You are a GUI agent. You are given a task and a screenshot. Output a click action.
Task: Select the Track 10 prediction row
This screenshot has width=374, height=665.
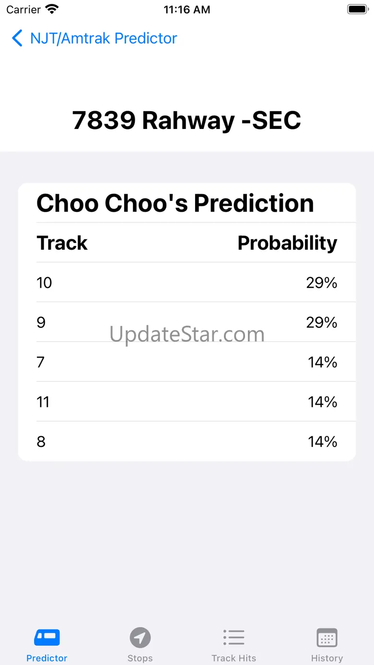pyautogui.click(x=187, y=282)
